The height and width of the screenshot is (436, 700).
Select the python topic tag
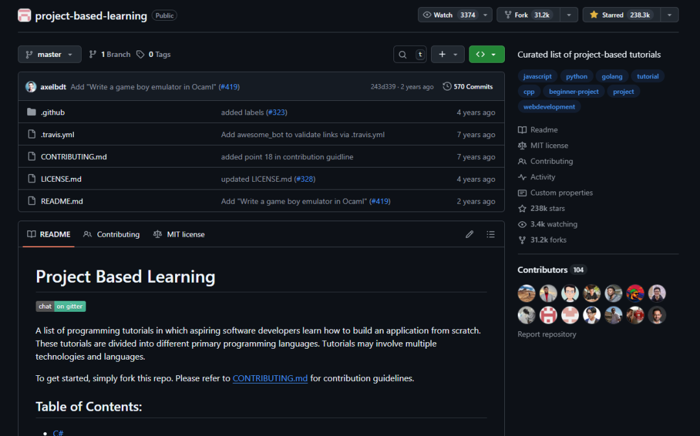(576, 76)
